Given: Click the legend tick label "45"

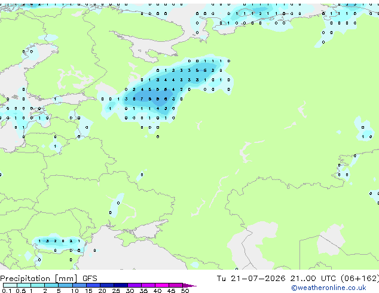Looking at the screenshot, I should (x=171, y=291).
